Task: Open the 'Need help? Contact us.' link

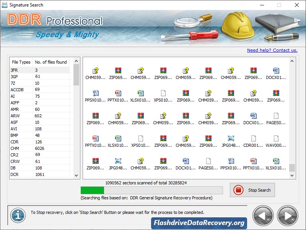Action: (x=272, y=50)
